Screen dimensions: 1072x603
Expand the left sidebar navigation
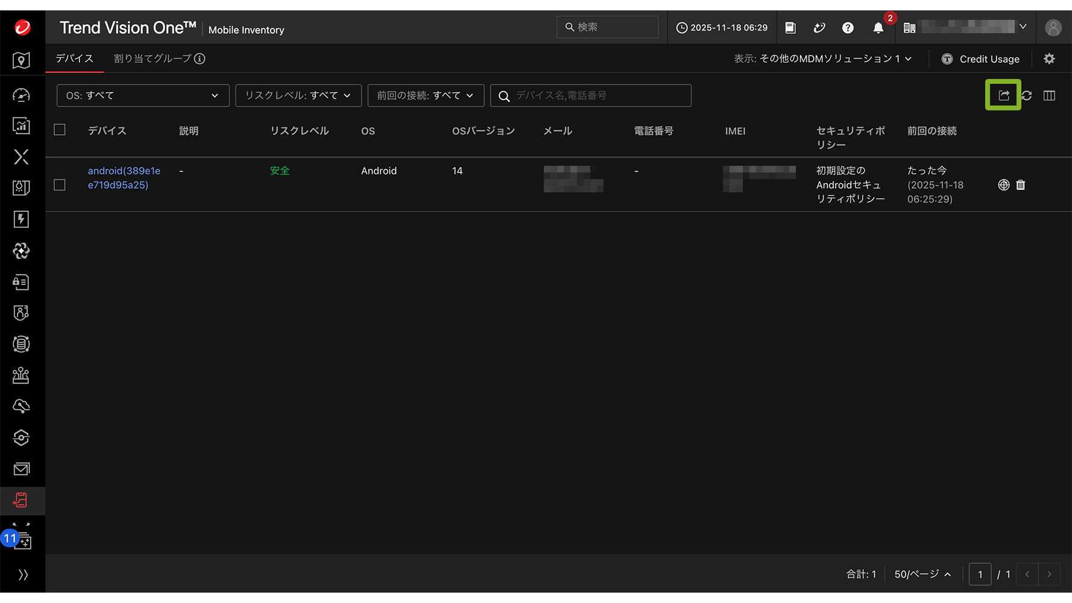tap(23, 575)
